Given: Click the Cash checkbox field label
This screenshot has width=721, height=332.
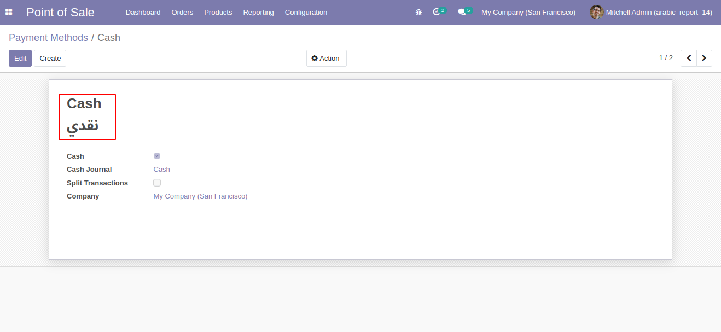Looking at the screenshot, I should coord(75,156).
